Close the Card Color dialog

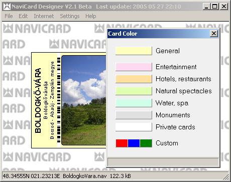(x=214, y=34)
